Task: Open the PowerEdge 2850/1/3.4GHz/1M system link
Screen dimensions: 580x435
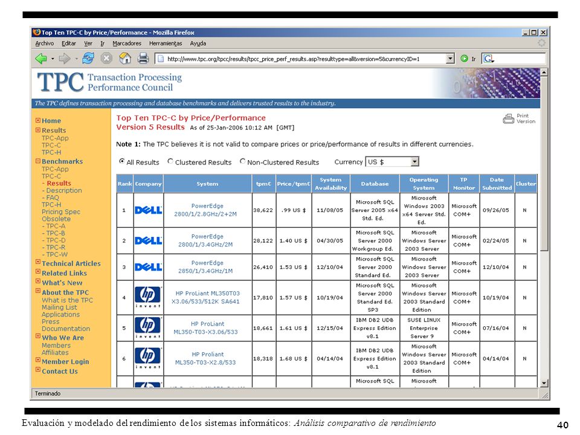Action: [x=205, y=266]
